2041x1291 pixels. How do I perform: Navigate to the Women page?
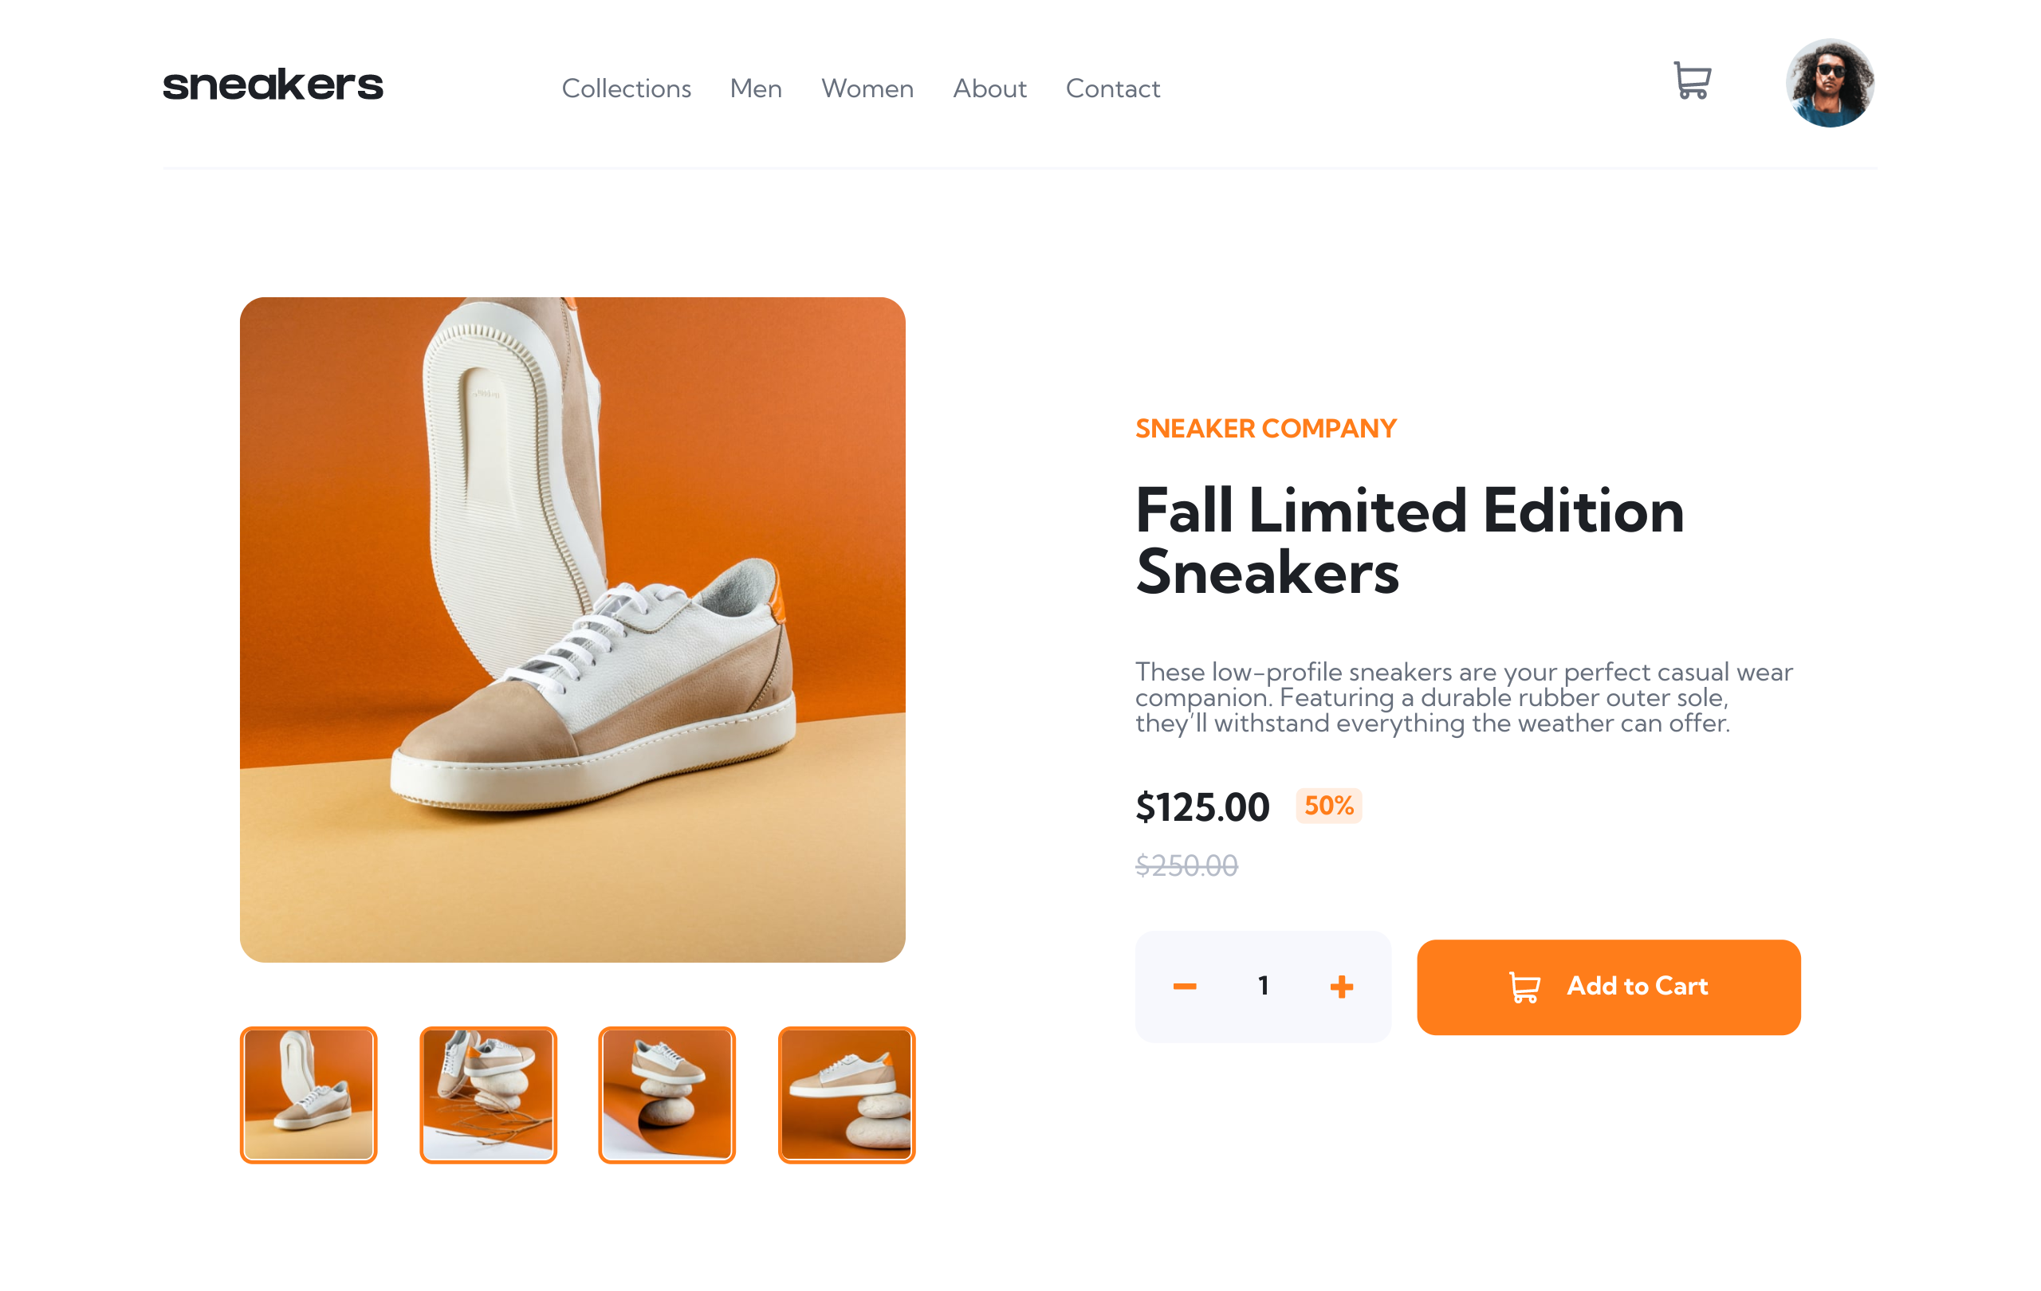pyautogui.click(x=867, y=88)
